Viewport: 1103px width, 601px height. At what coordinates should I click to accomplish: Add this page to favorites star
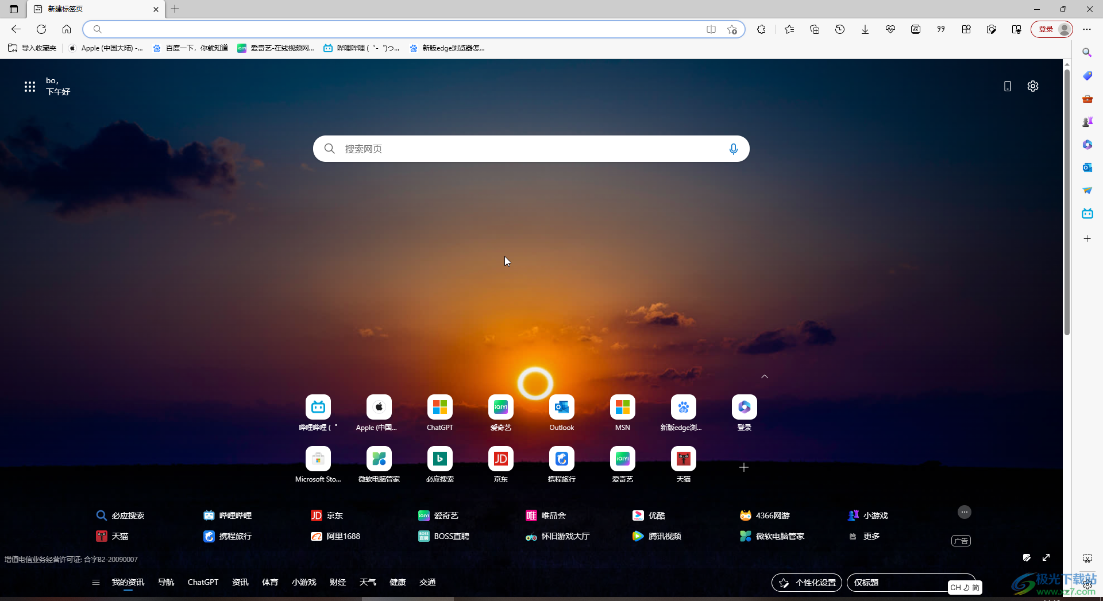pyautogui.click(x=732, y=29)
